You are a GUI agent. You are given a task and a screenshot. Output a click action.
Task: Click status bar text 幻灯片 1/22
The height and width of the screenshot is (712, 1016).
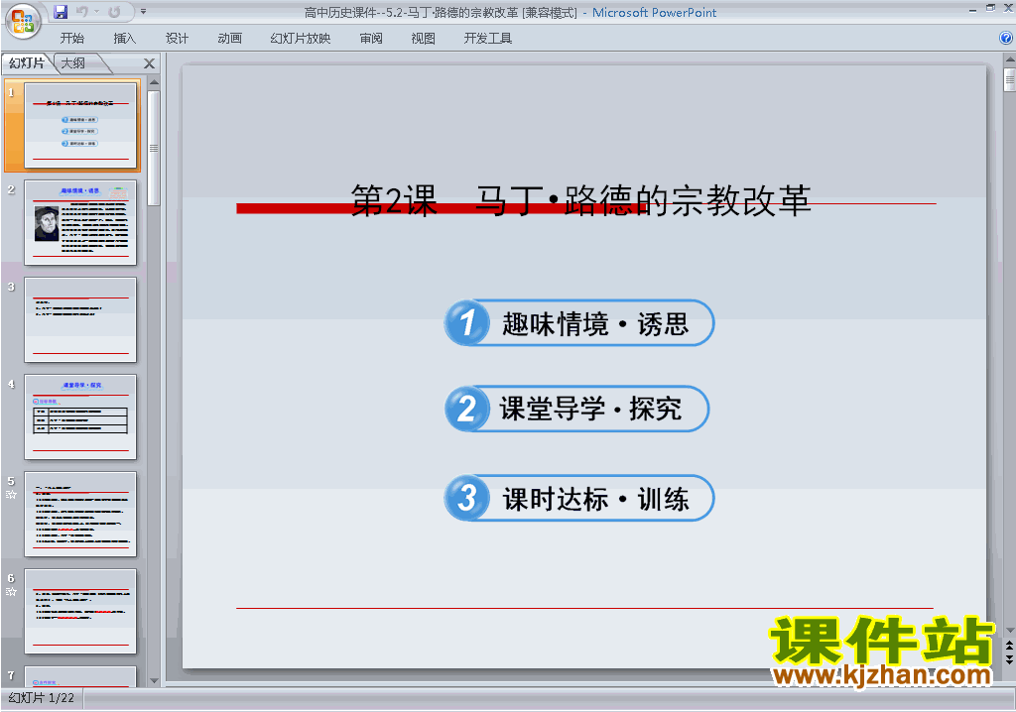tap(42, 698)
